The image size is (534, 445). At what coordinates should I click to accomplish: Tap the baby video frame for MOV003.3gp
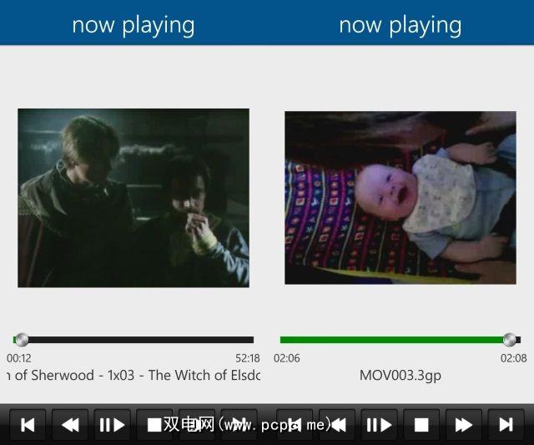400,198
